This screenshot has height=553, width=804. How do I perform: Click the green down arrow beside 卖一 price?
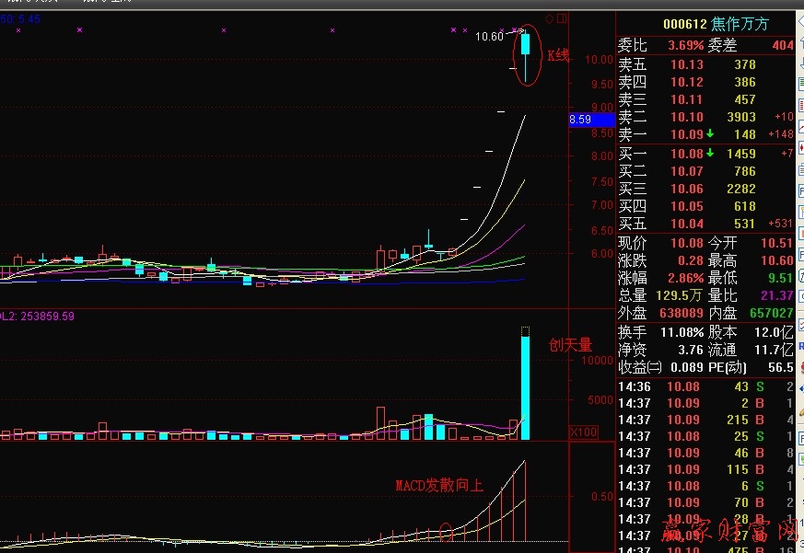pos(711,134)
